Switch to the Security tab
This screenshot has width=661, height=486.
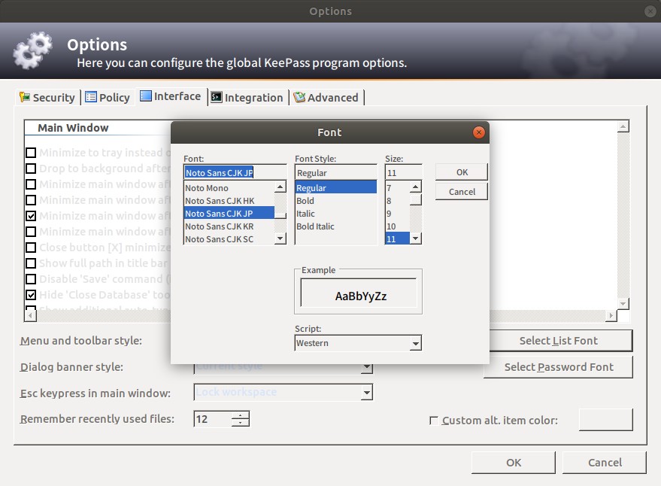pos(47,98)
